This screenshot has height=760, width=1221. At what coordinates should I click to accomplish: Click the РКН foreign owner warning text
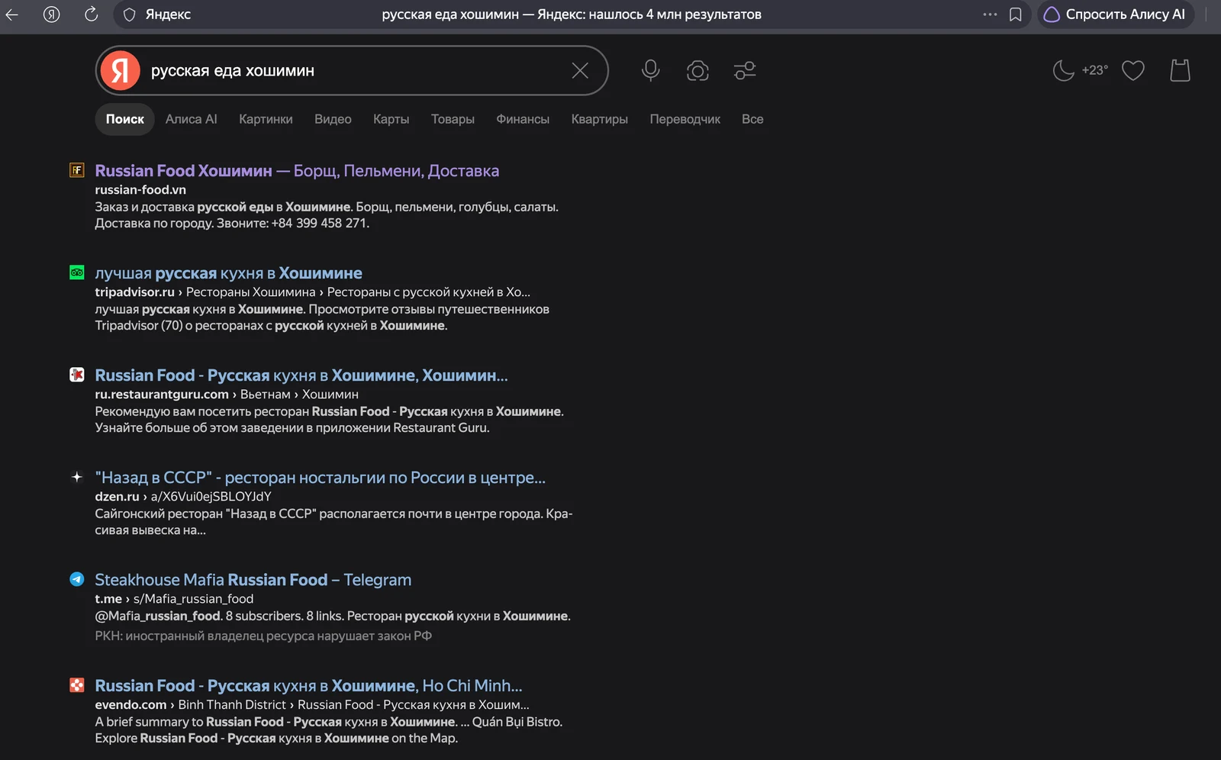[x=263, y=636]
